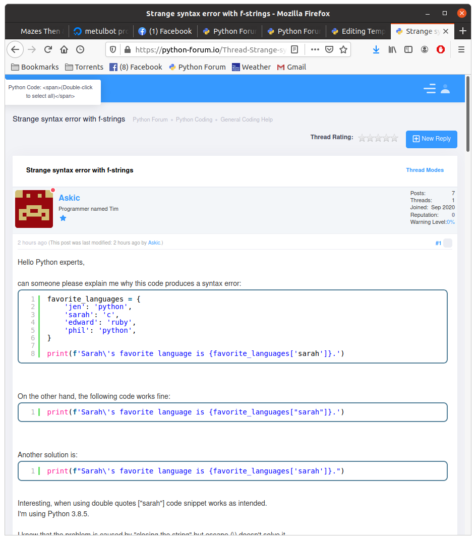Open the Downloads arrow icon

pos(376,49)
